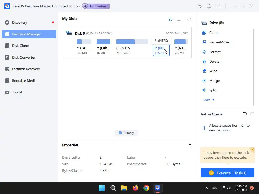
Task: Click the Merge partitions icon
Action: point(204,81)
